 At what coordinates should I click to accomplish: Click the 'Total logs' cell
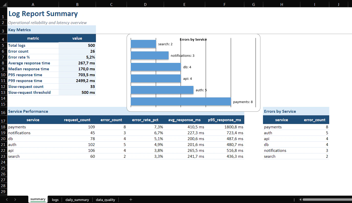pos(33,45)
